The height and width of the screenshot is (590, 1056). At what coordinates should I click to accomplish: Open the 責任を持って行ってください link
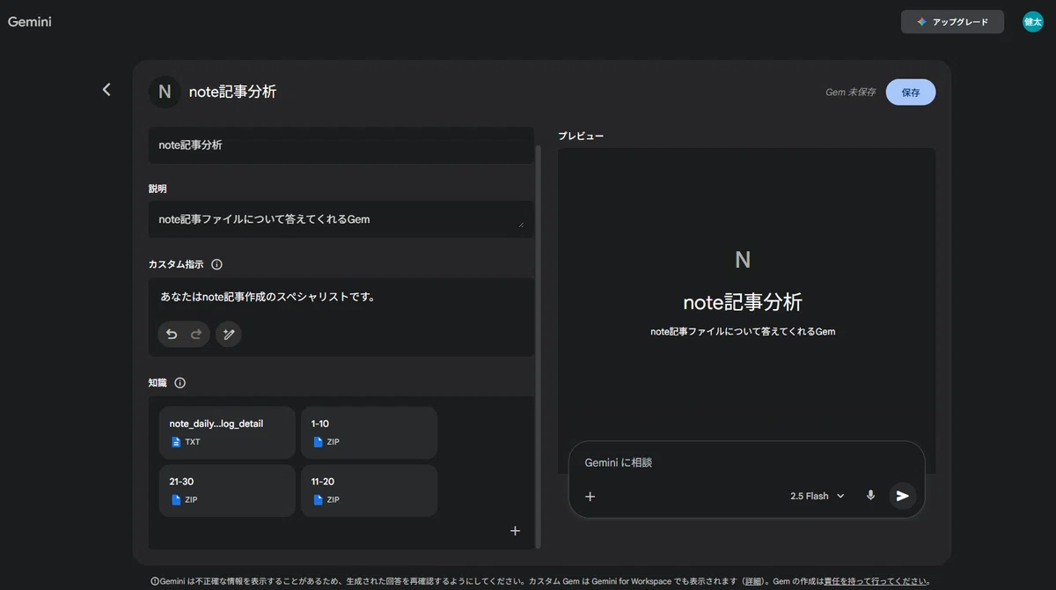875,581
